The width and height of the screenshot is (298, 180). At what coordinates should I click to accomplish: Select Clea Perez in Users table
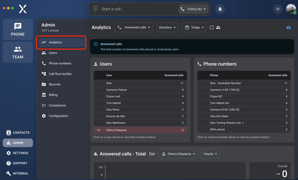pos(140,109)
